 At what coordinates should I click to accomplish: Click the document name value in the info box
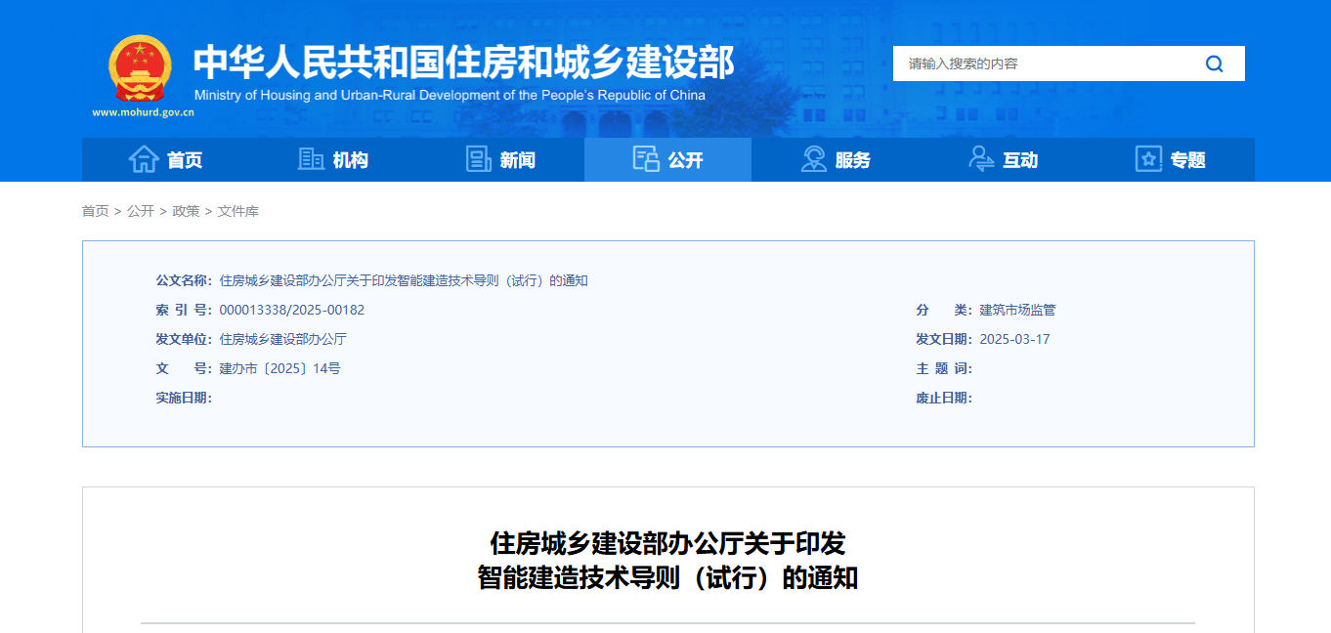pos(404,280)
